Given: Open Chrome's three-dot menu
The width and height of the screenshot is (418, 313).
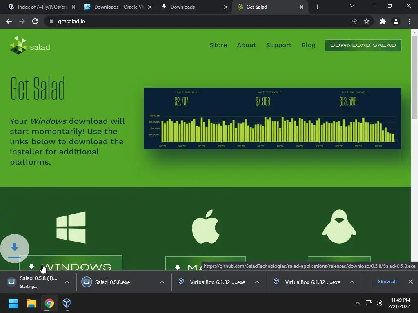Looking at the screenshot, I should [409, 21].
